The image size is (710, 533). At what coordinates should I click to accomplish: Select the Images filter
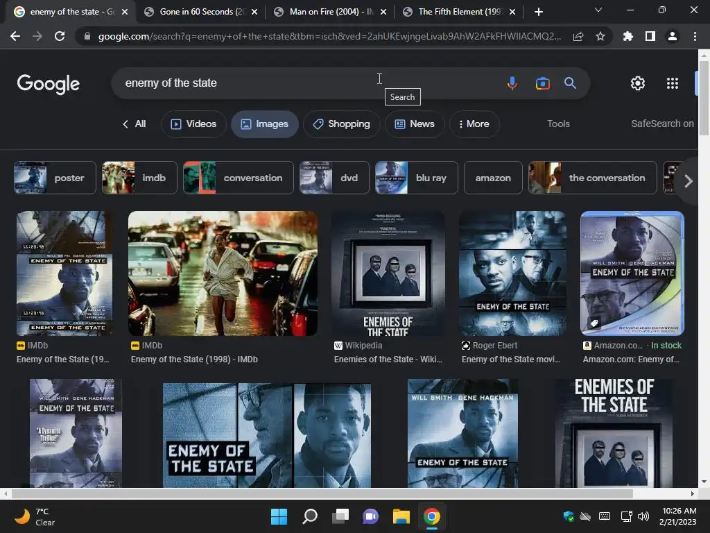tap(265, 124)
